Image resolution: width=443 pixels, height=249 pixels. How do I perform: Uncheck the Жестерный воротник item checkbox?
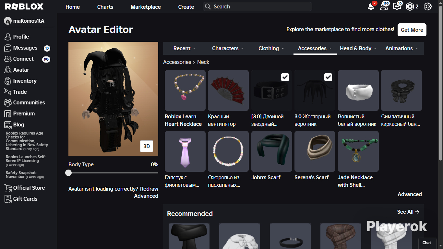coord(328,77)
